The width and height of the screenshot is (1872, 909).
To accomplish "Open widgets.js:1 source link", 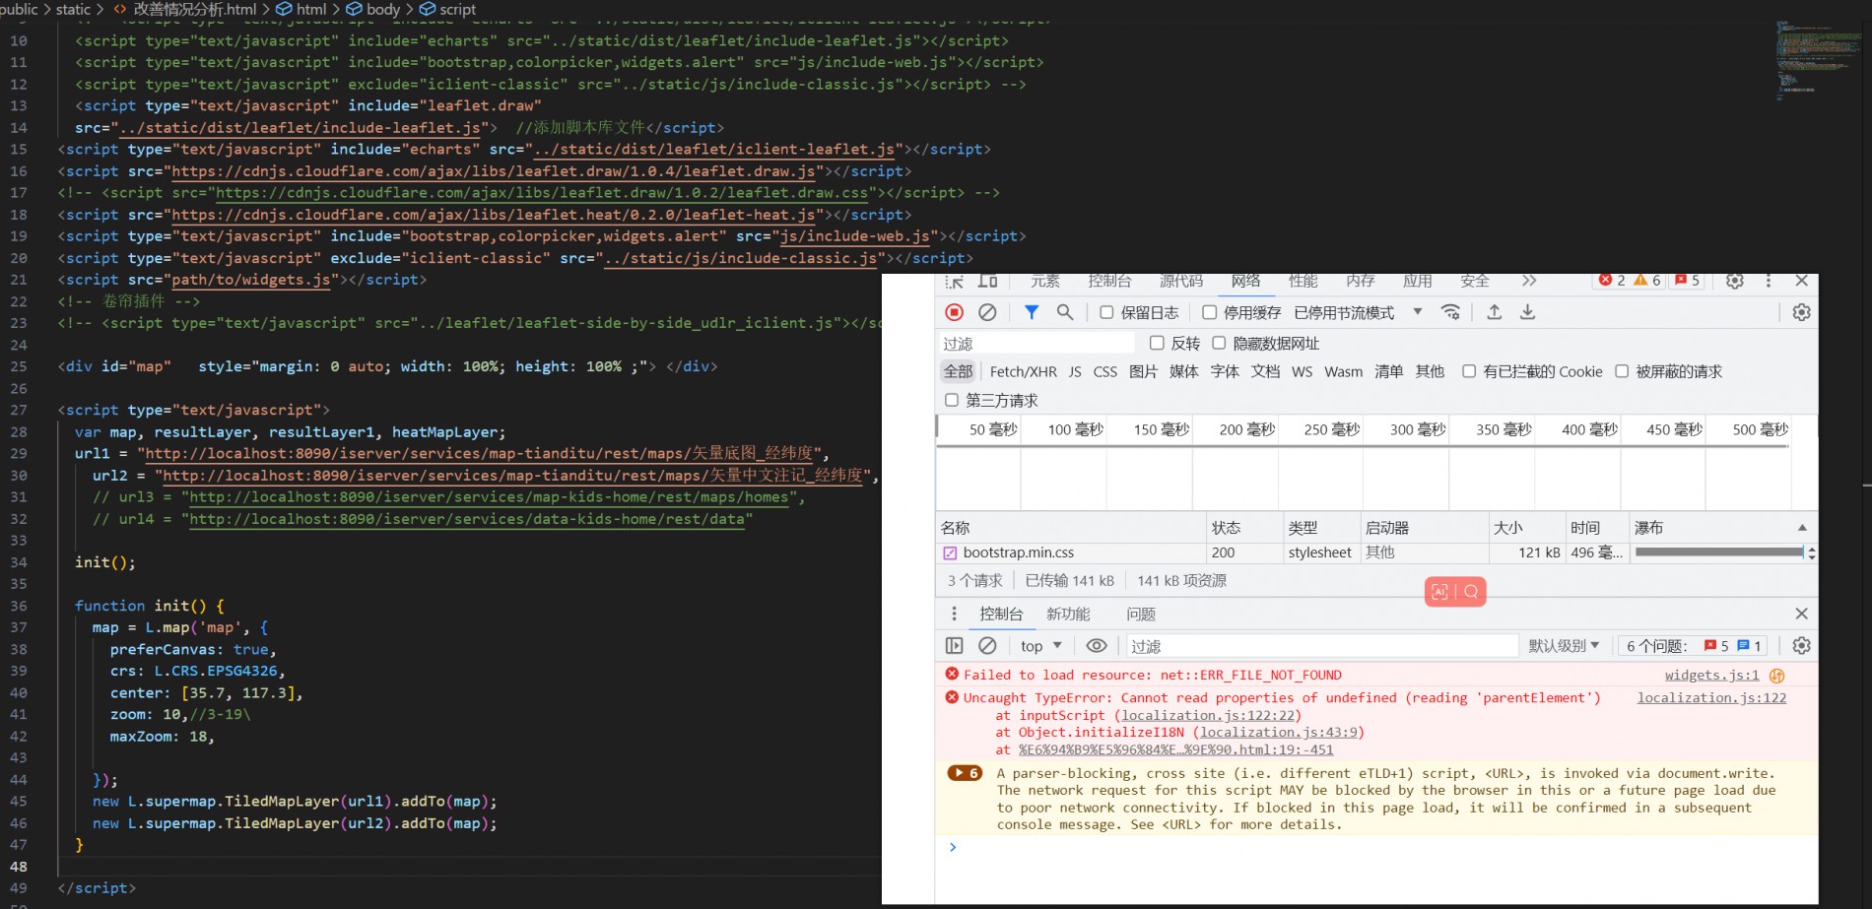I will (x=1711, y=676).
